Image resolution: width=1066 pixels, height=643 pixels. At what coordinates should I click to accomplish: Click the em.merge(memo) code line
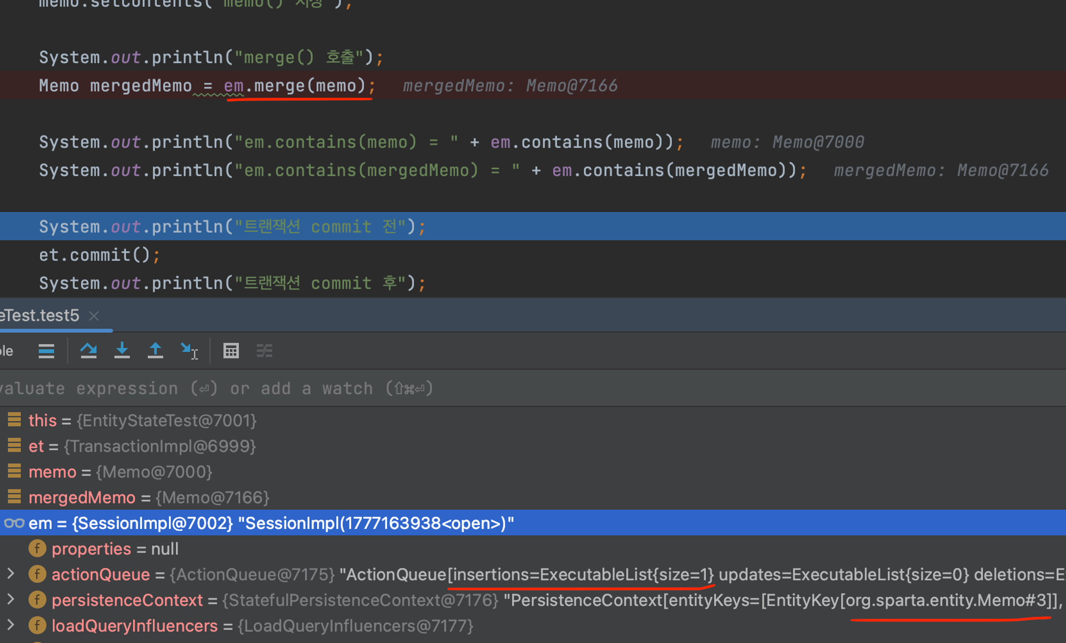coord(298,86)
